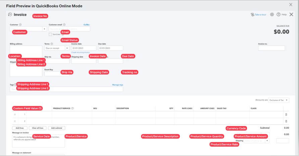Close the Invoice form
This screenshot has height=156, width=299.
(291, 14)
